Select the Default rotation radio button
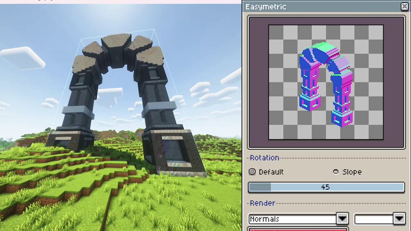The image size is (411, 231). coord(252,172)
